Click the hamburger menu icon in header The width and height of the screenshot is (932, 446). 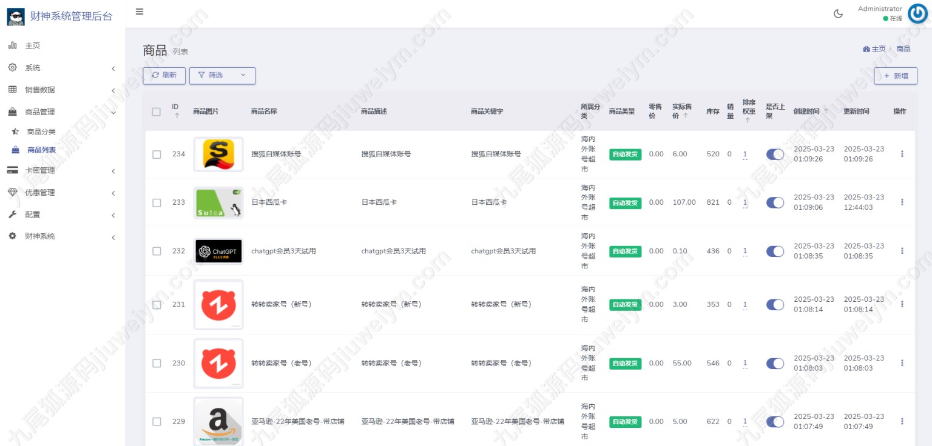pos(140,12)
